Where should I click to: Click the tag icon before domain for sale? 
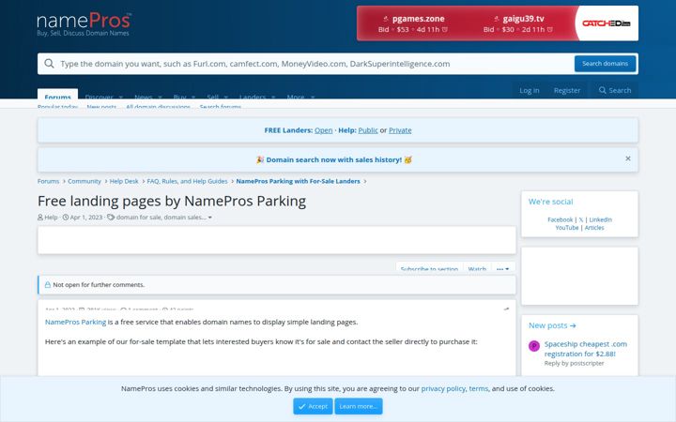point(111,217)
